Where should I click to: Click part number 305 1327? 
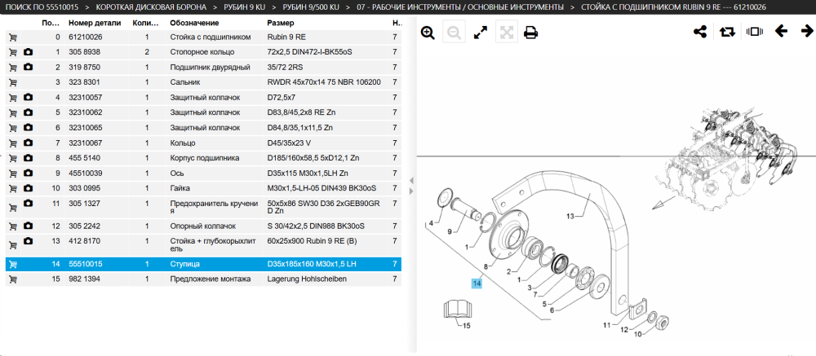[84, 203]
